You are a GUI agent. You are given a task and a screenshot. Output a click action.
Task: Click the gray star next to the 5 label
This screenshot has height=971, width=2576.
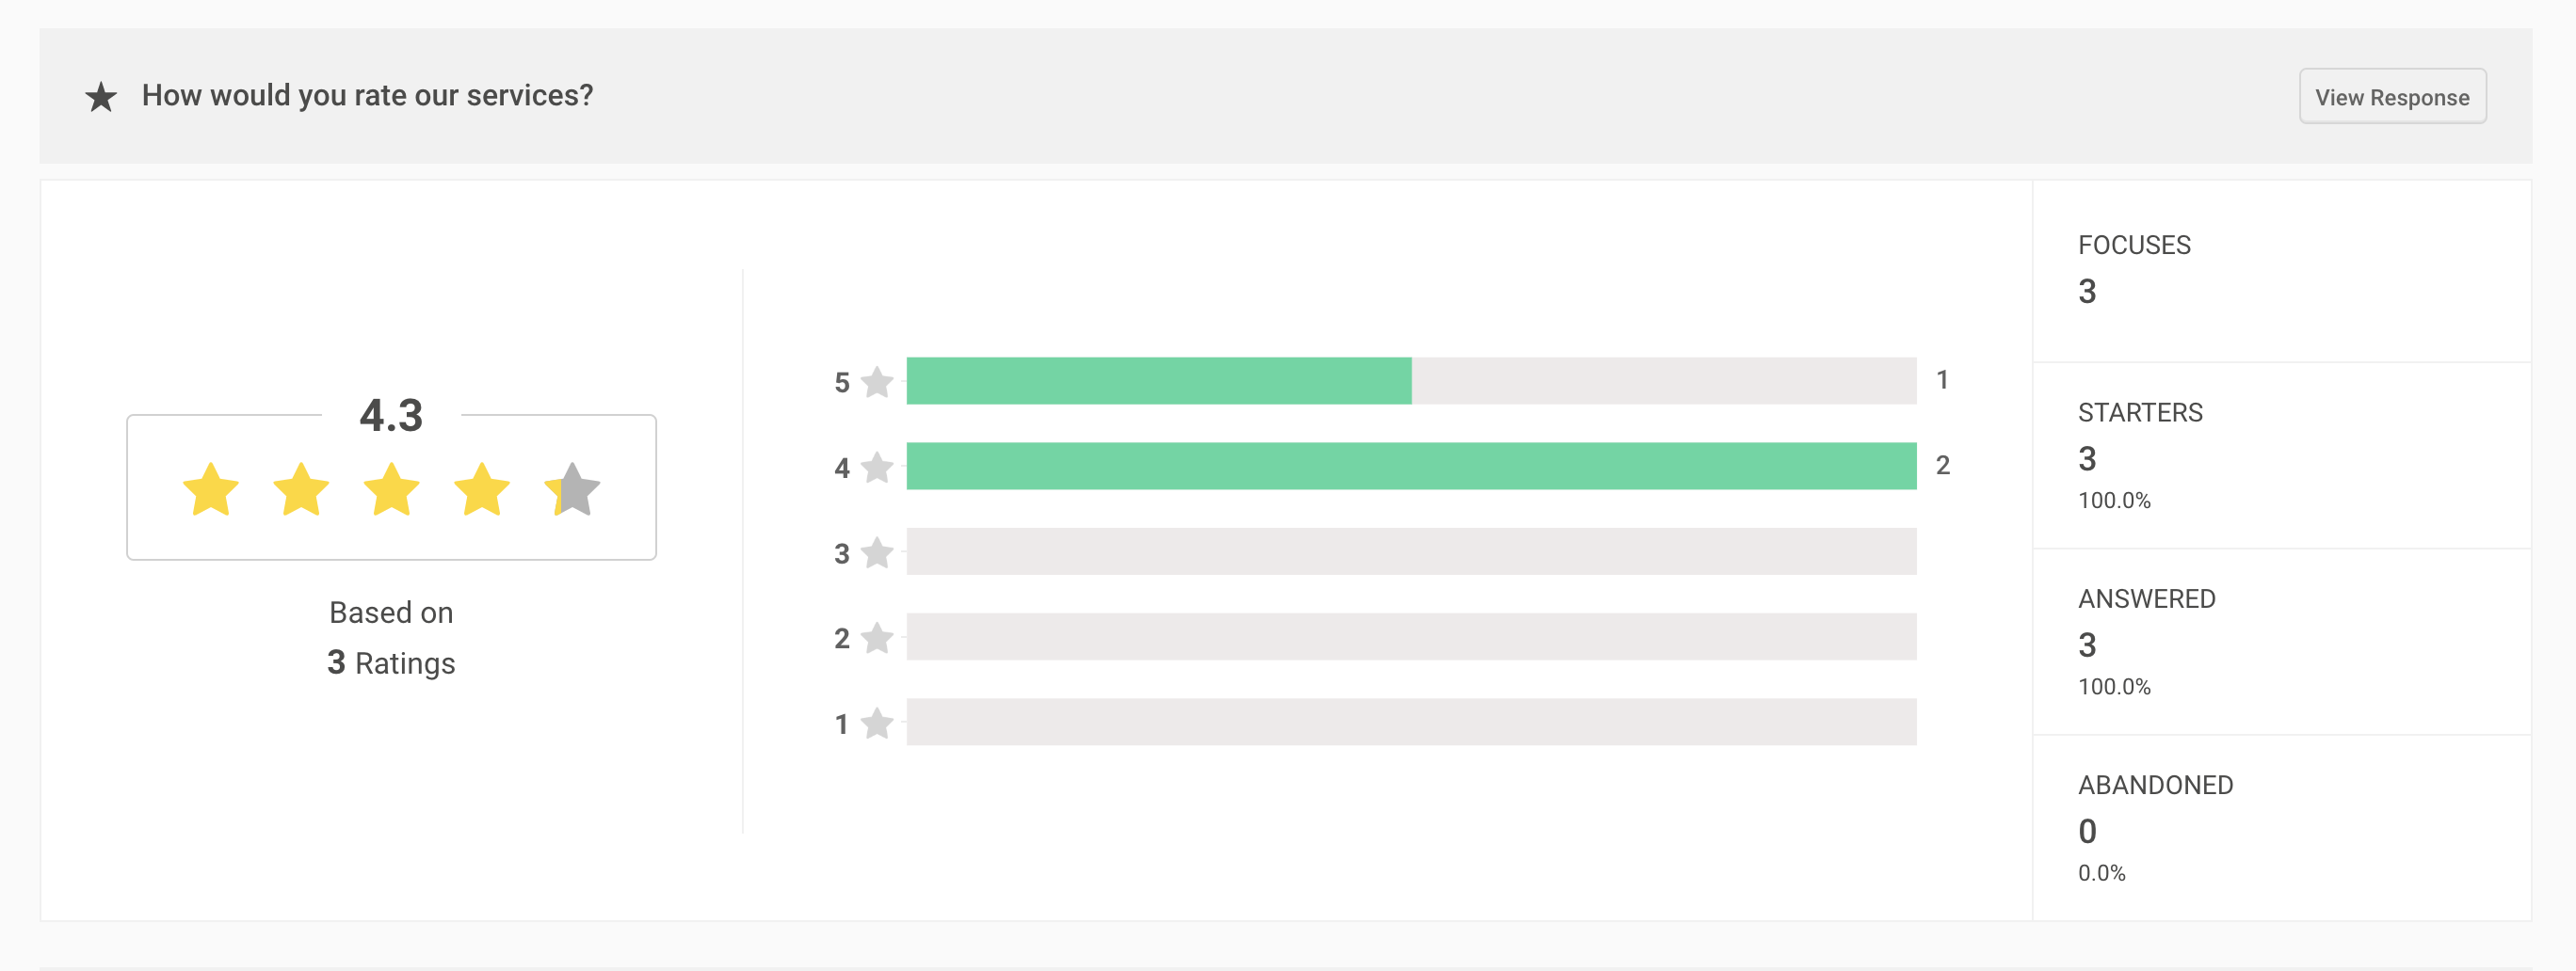[877, 382]
